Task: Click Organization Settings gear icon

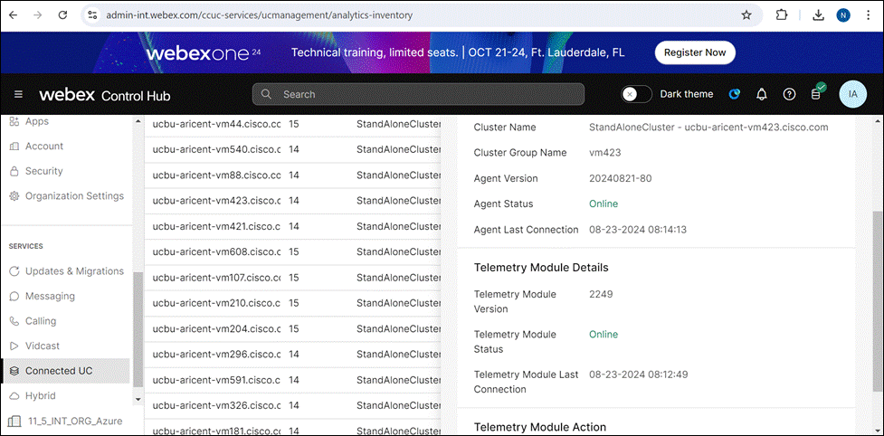Action: coord(14,196)
